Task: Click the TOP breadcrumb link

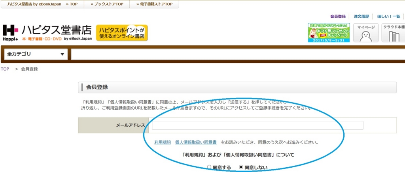Action: coord(5,69)
